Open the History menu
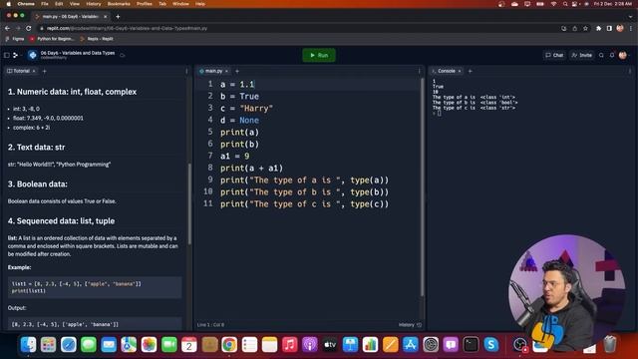Viewport: 638px width, 359px height. coord(93,4)
